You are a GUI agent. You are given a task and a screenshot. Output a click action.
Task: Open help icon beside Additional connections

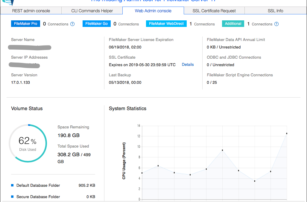pos(276,24)
